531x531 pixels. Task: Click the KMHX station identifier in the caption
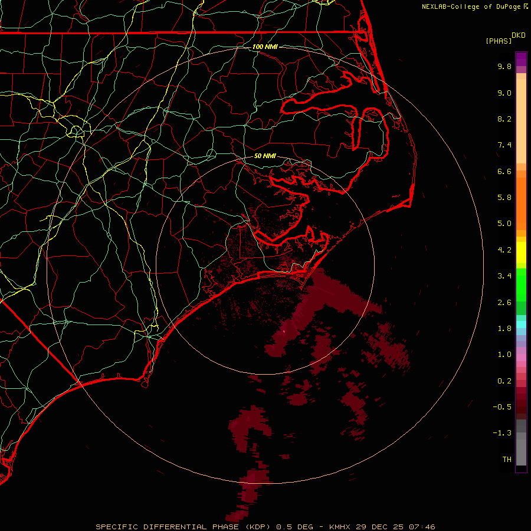tap(340, 527)
